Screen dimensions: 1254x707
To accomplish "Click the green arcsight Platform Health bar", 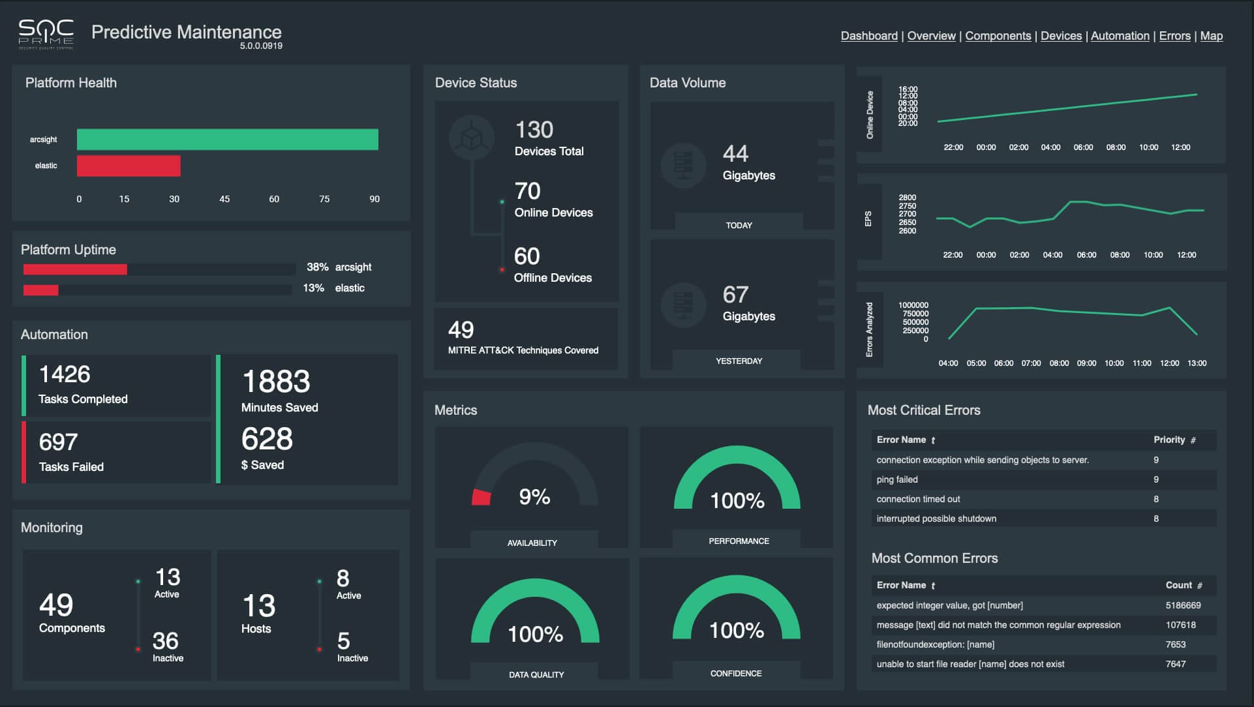I will click(x=227, y=140).
